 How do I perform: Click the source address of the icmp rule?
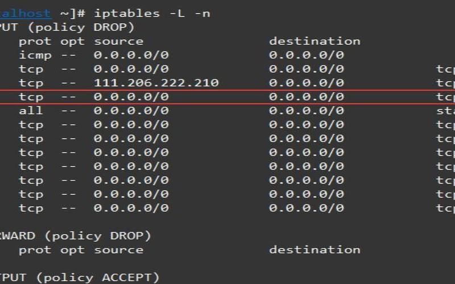(131, 55)
